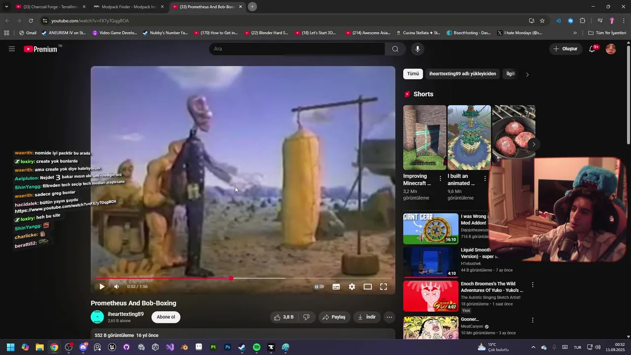Open the YouTube hamburger guide menu
631x355 pixels.
[x=12, y=49]
